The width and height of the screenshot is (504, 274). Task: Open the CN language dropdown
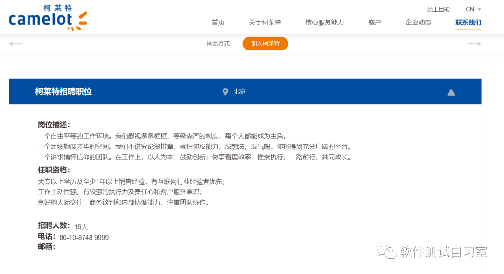(471, 9)
